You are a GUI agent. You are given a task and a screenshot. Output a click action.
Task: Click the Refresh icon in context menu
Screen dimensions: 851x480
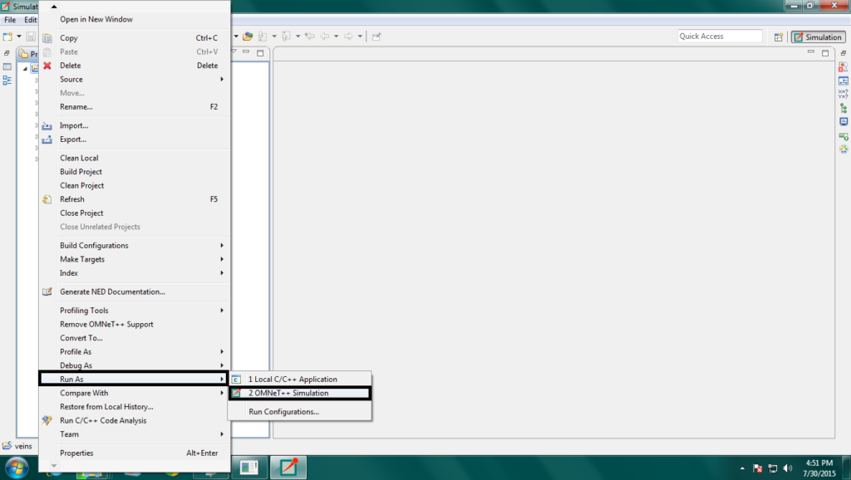(x=47, y=199)
